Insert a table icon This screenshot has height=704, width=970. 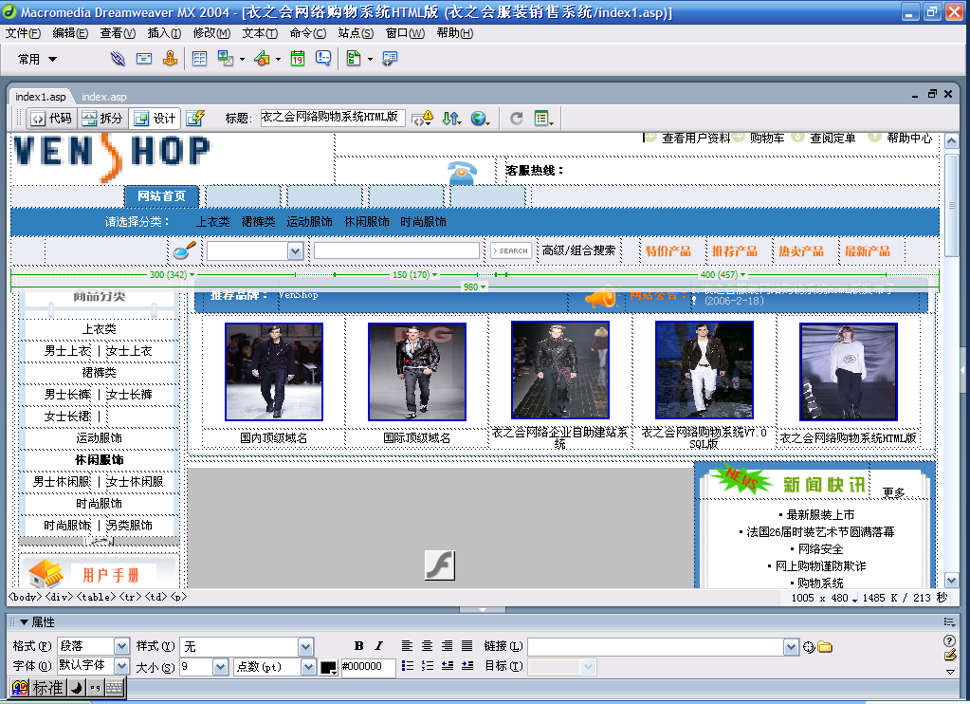pos(199,59)
